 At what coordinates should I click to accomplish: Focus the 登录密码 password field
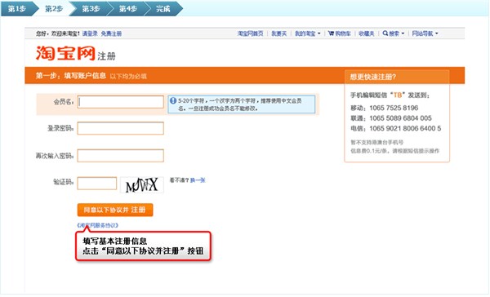tap(121, 128)
